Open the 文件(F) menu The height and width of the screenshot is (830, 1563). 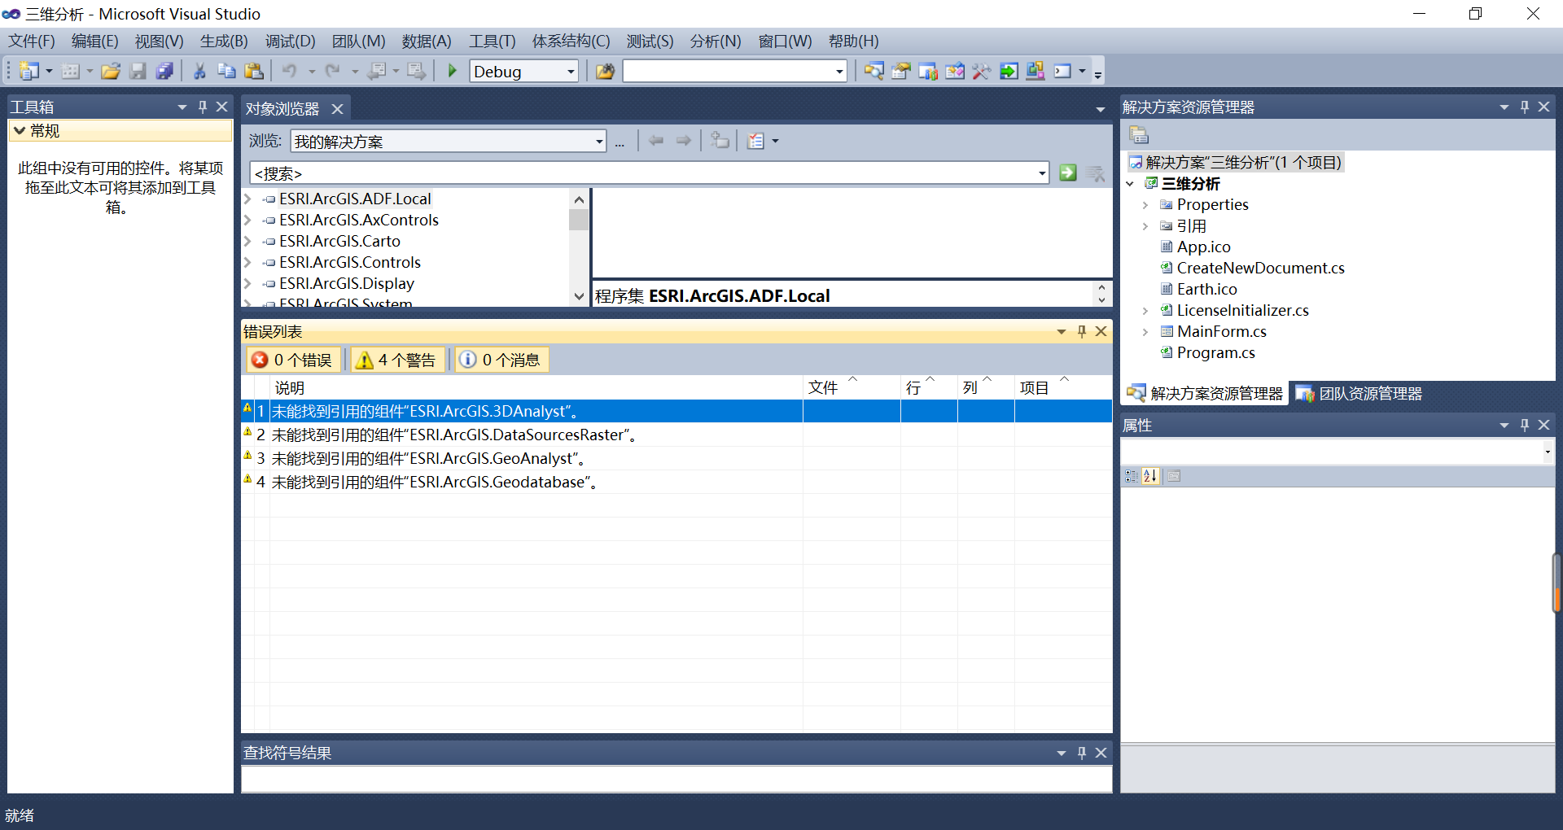tap(32, 41)
